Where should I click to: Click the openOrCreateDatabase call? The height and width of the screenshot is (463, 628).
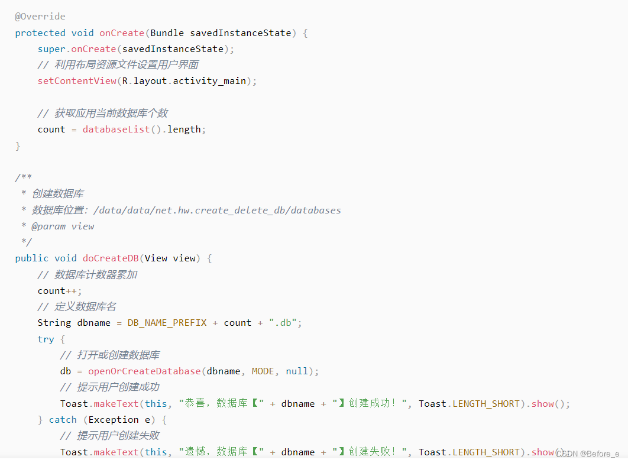[x=144, y=371]
